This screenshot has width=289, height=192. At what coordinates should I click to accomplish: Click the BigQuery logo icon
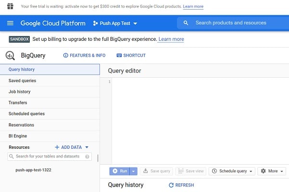pyautogui.click(x=10, y=55)
